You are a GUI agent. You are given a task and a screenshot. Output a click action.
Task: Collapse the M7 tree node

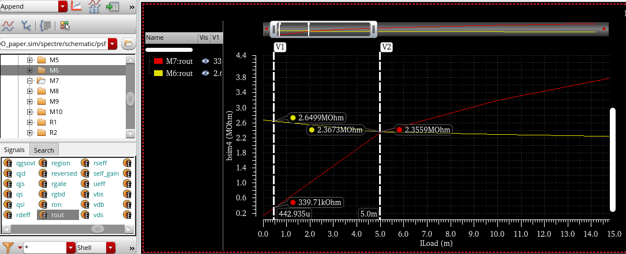click(x=29, y=81)
